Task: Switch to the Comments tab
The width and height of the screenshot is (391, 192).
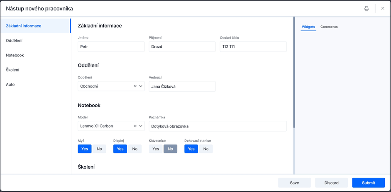Action: tap(329, 27)
